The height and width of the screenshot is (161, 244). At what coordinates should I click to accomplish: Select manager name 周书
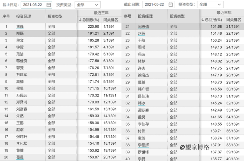tap(142, 47)
